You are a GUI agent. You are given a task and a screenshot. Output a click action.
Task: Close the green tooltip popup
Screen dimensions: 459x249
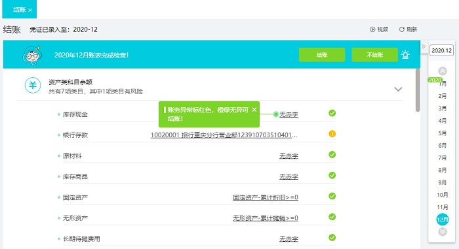(x=254, y=109)
